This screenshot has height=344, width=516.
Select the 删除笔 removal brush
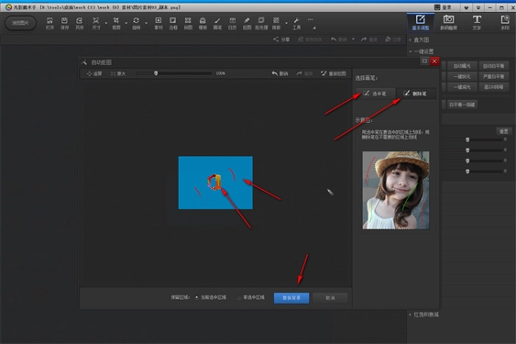(x=416, y=94)
